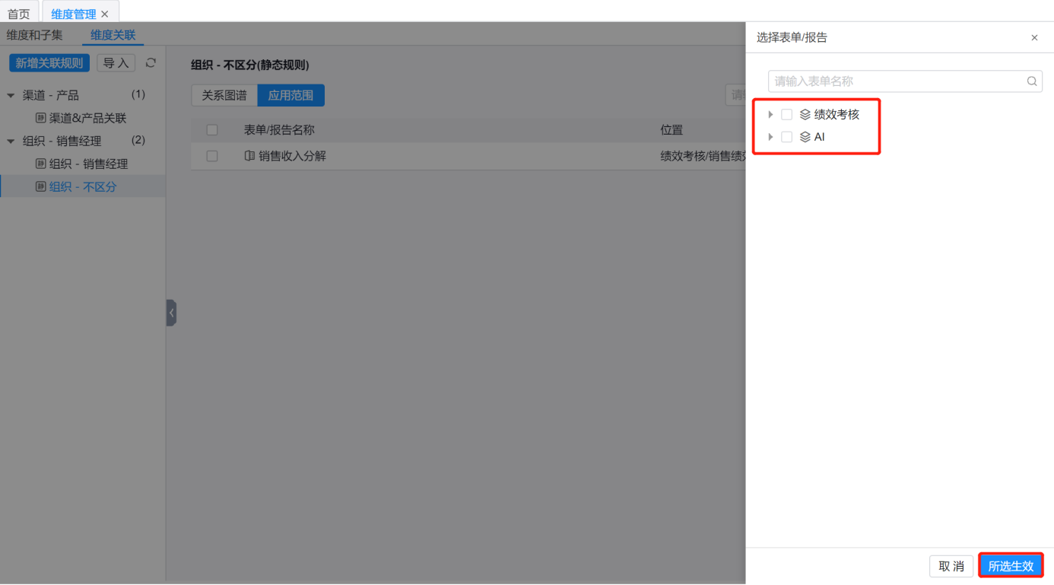Check the AI checkbox in dialog
Image resolution: width=1054 pixels, height=585 pixels.
[787, 138]
